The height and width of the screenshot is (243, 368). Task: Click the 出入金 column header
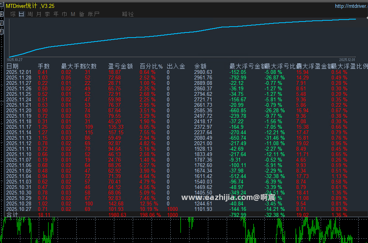click(176, 67)
